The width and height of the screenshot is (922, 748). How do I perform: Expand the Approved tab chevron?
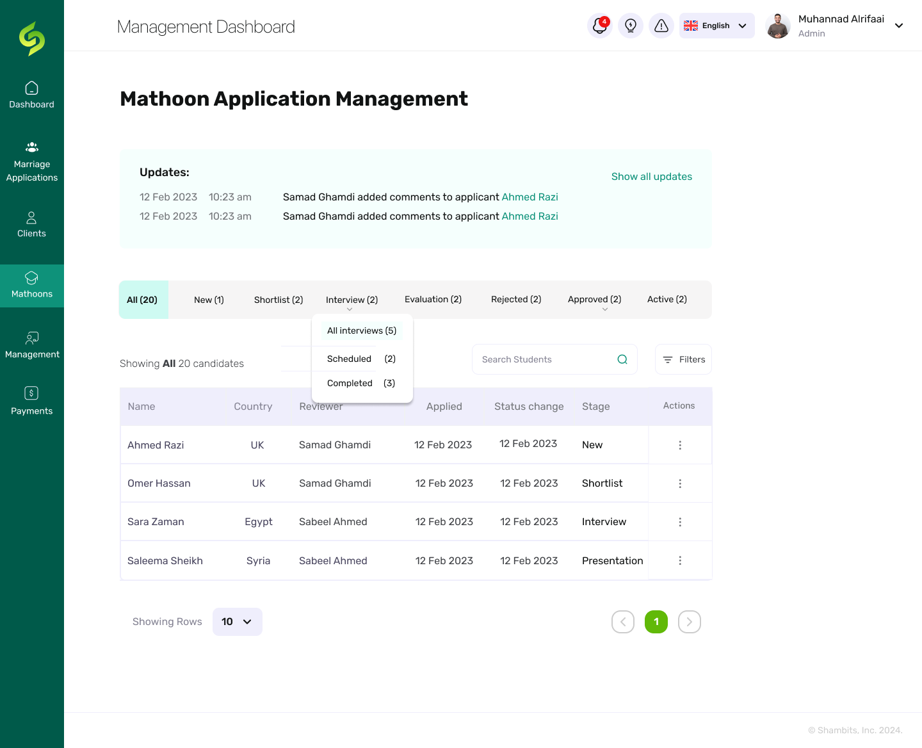(605, 309)
